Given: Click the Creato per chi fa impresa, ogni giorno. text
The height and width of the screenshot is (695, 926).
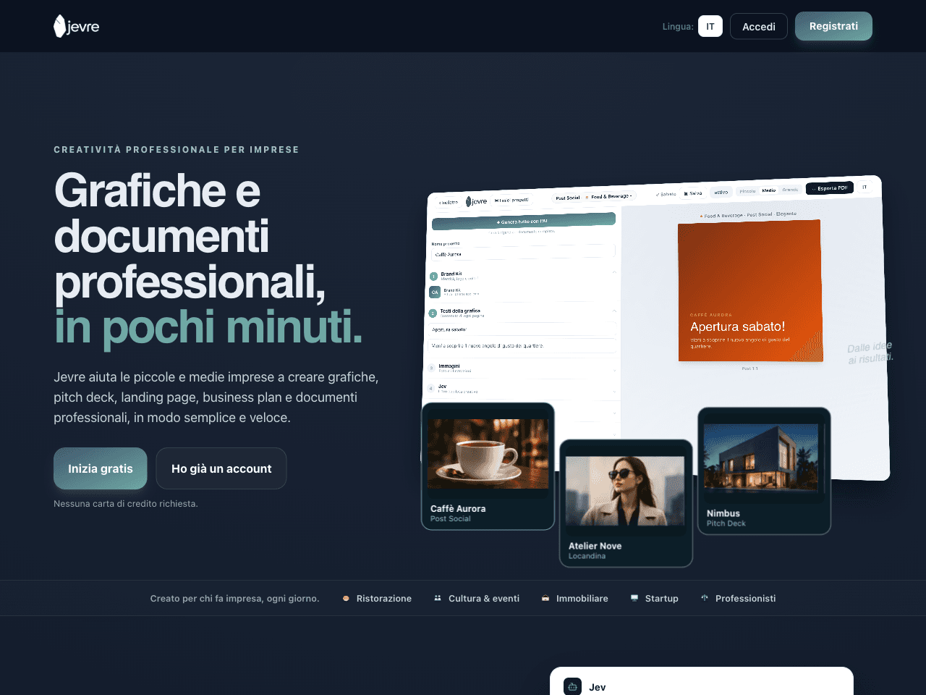Looking at the screenshot, I should 234,599.
